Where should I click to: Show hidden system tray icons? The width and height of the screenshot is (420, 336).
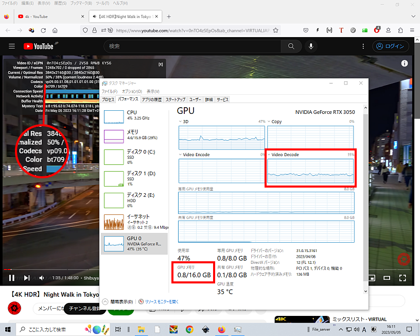click(x=340, y=329)
